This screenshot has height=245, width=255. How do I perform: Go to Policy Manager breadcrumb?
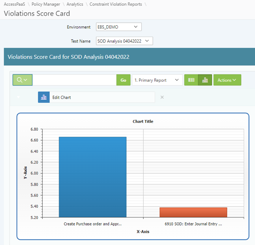coord(46,4)
